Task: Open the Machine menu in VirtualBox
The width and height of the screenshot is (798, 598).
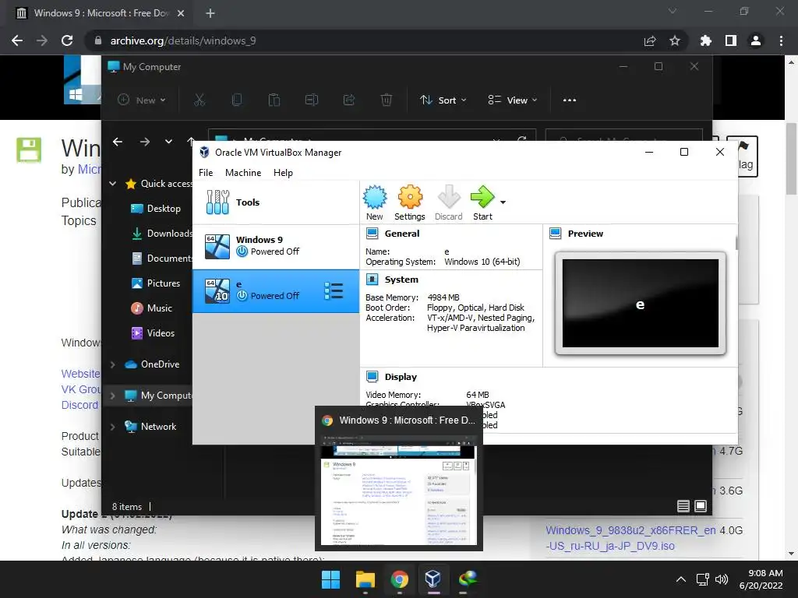Action: 243,173
